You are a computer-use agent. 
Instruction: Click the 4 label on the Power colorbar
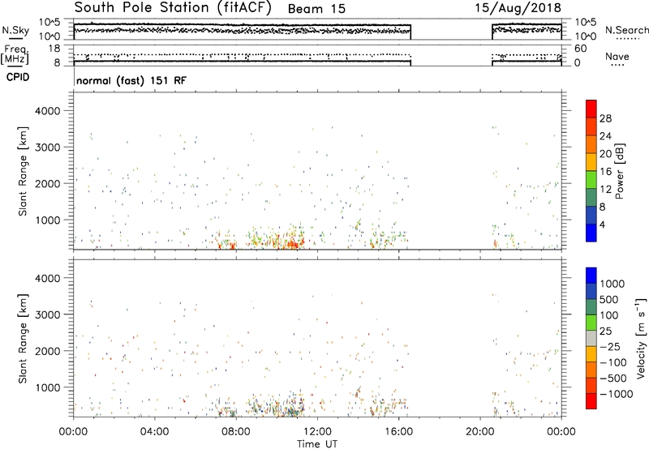602,224
